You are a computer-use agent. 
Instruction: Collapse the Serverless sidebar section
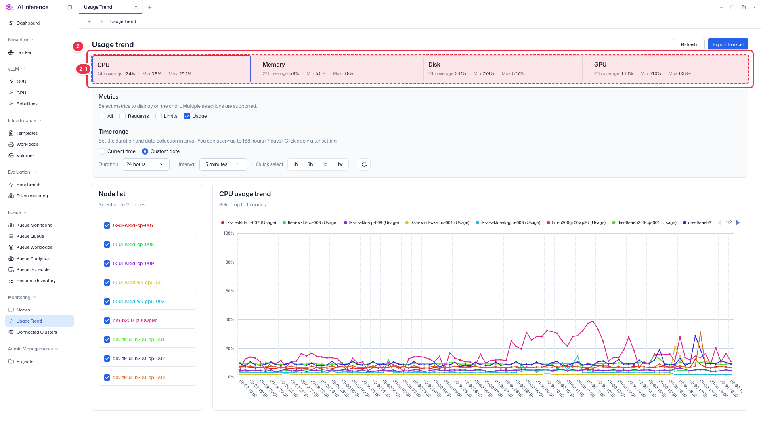click(21, 40)
